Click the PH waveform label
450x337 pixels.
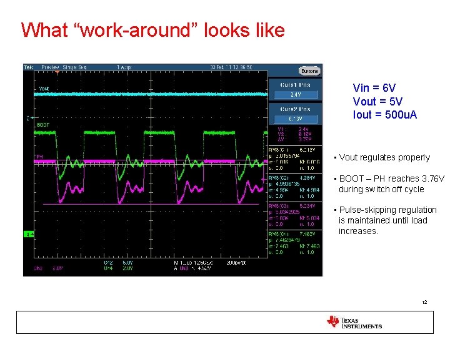click(x=39, y=157)
